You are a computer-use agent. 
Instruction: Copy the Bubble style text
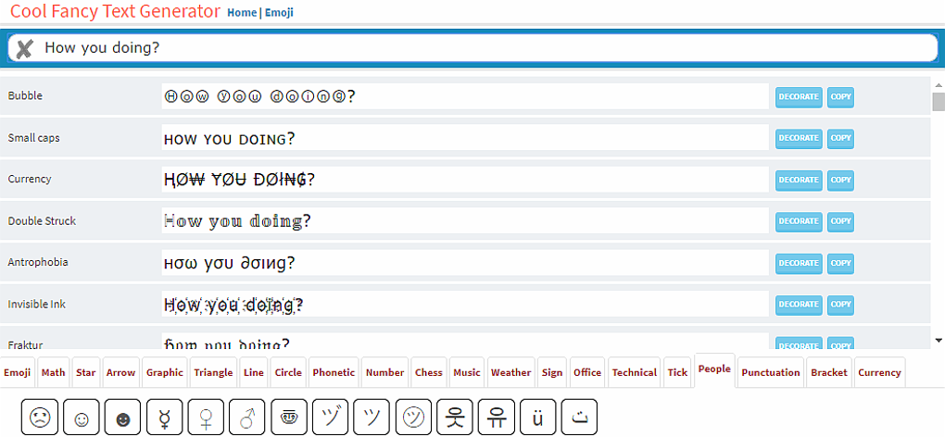tap(840, 96)
